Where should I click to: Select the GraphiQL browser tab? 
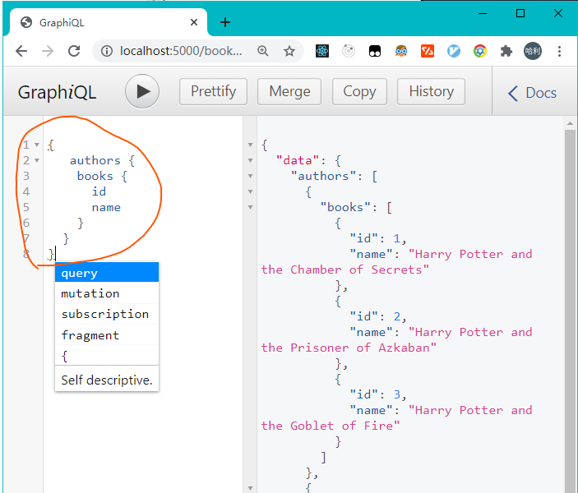click(108, 22)
